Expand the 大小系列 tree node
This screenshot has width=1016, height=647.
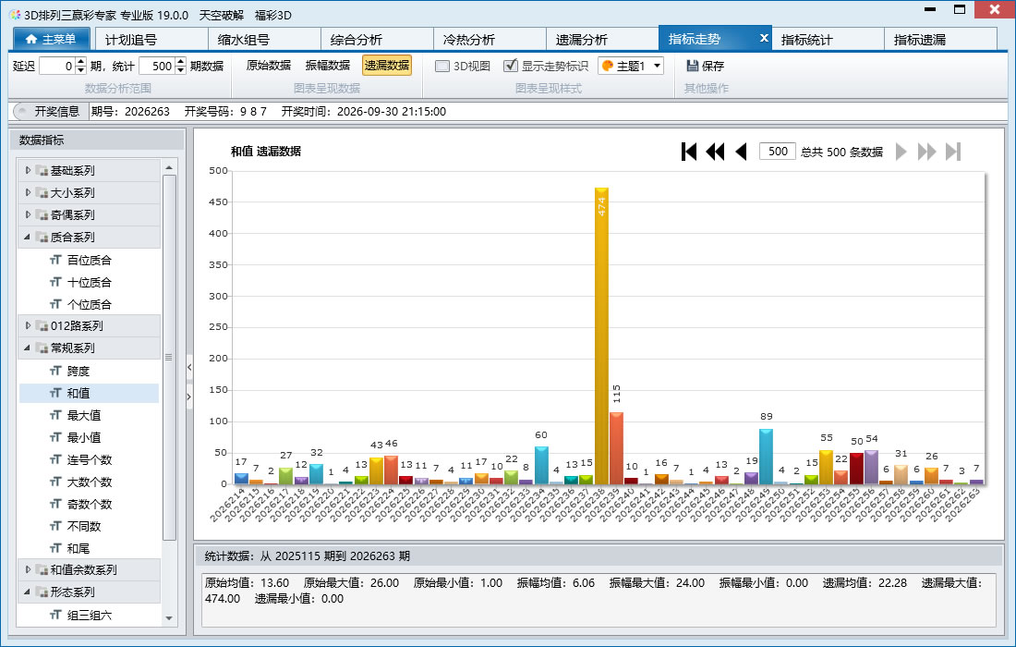(28, 192)
